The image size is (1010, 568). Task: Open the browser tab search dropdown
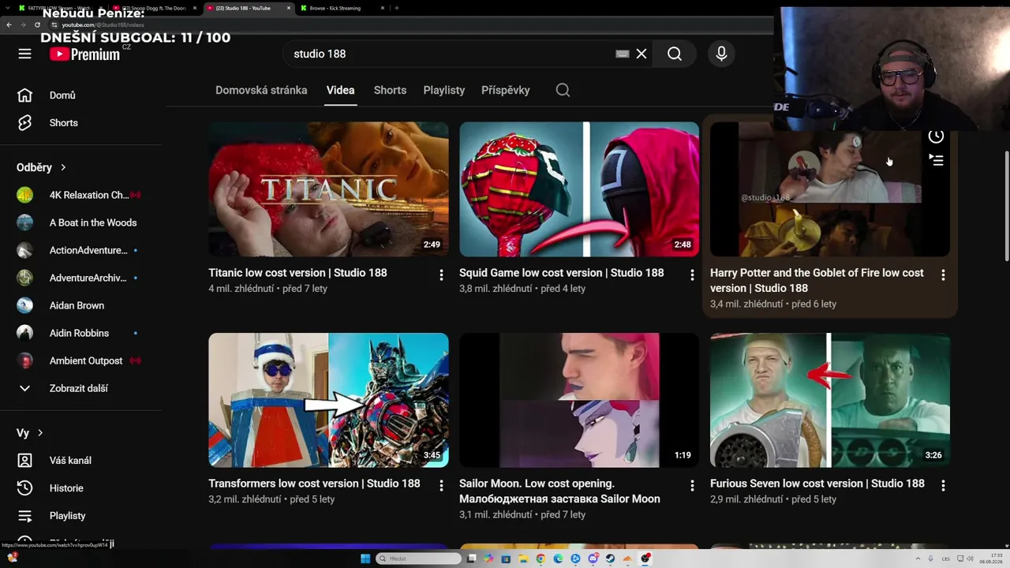(x=9, y=8)
